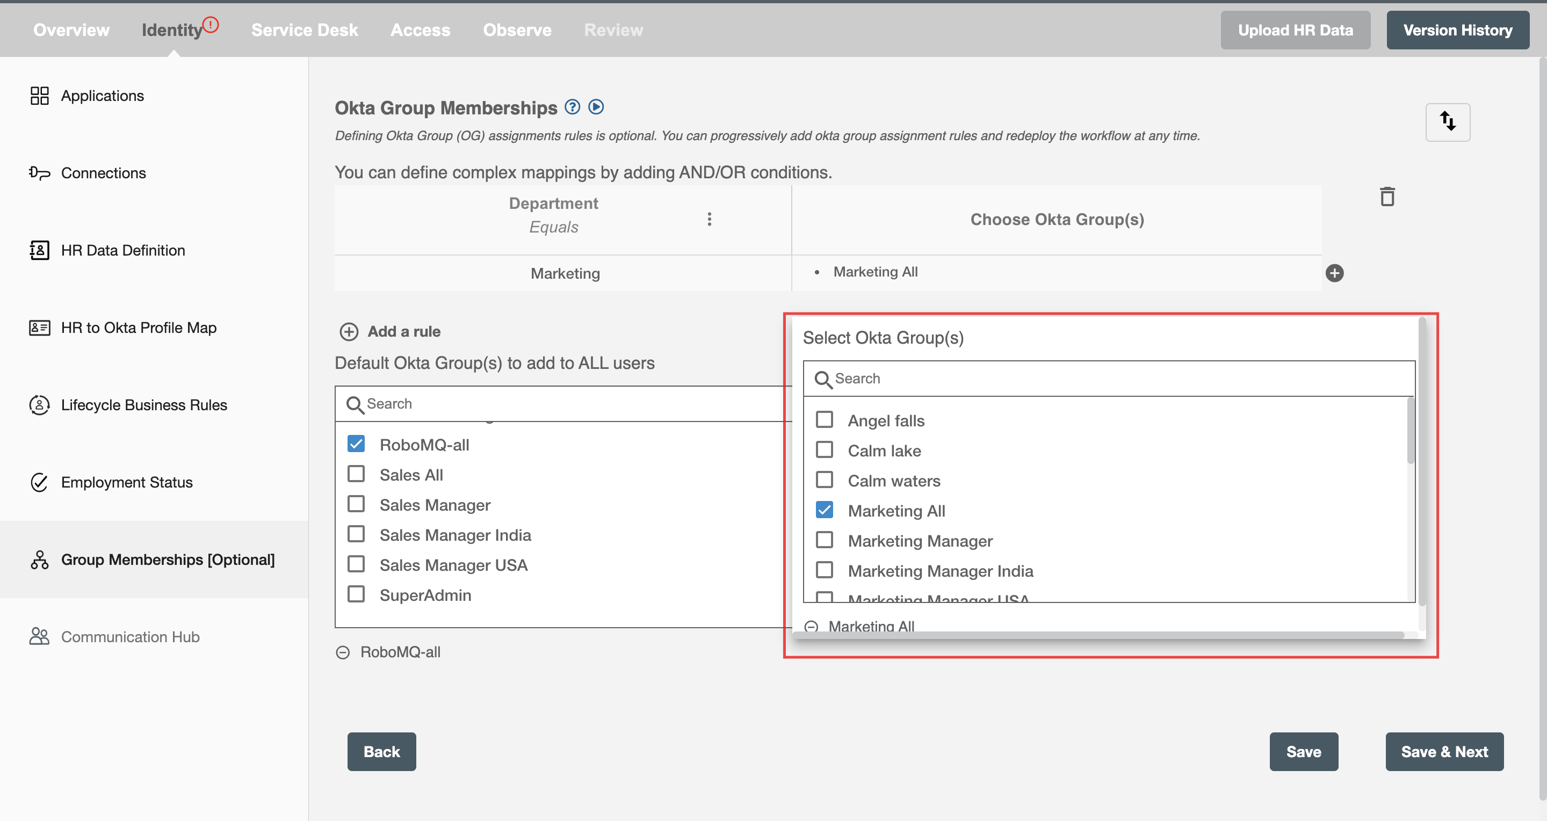Tick the Calm waters checkbox
The image size is (1547, 821).
tap(825, 479)
